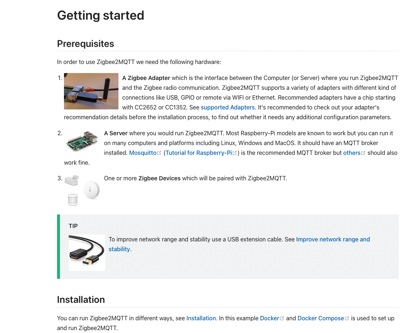Screen dimensions: 418x333
Task: Open the Docker link
Action: pyautogui.click(x=269, y=318)
